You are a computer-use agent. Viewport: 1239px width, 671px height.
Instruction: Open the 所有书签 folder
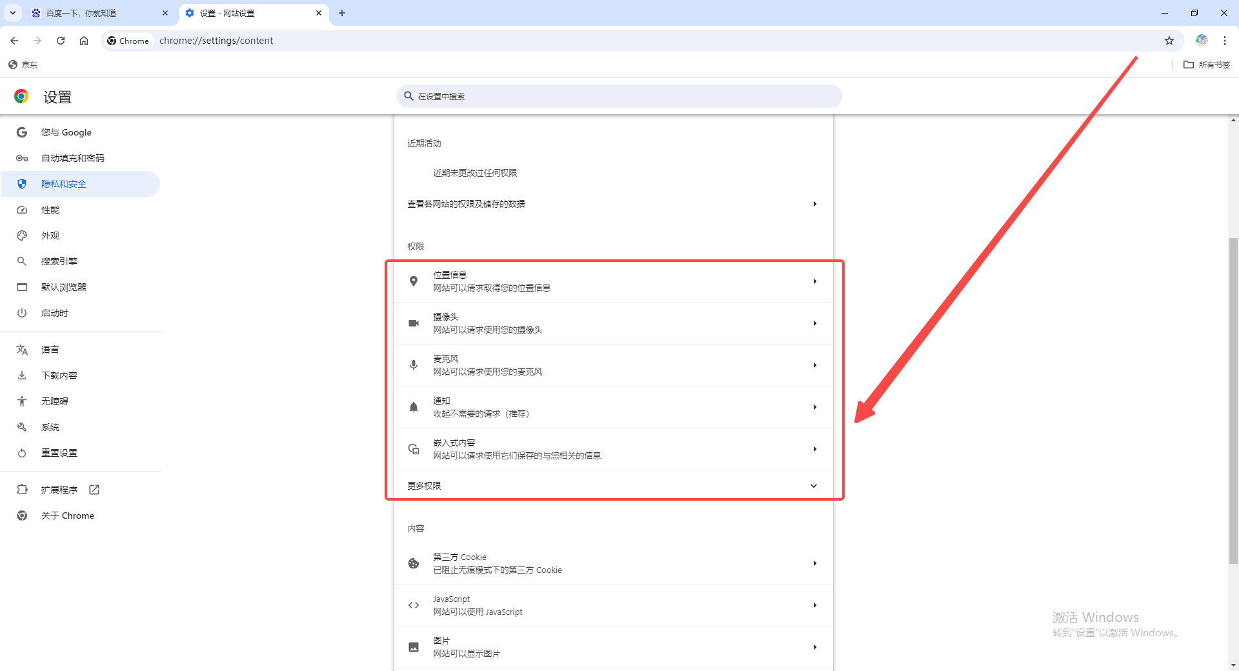tap(1207, 65)
